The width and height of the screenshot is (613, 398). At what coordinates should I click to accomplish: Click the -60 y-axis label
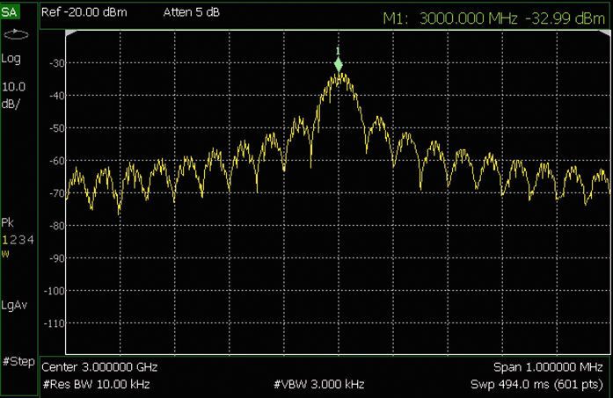click(57, 161)
